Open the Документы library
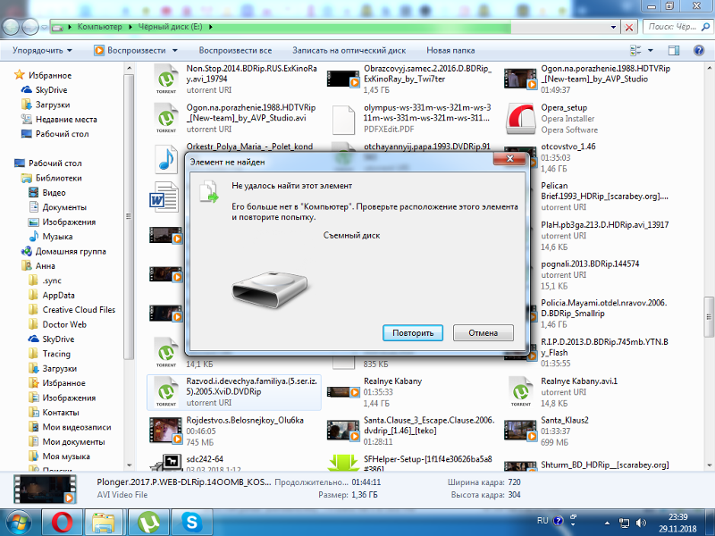This screenshot has width=715, height=536. 64,207
